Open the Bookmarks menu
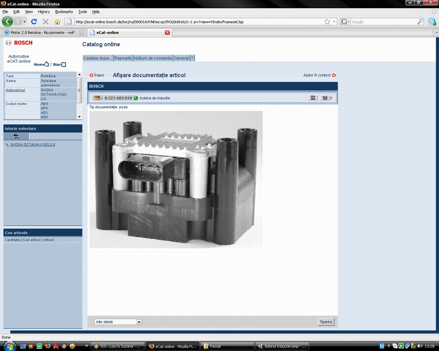 click(64, 12)
